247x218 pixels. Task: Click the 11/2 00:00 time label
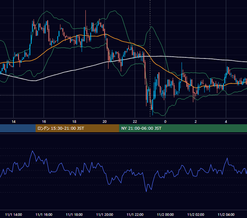click(x=165, y=214)
